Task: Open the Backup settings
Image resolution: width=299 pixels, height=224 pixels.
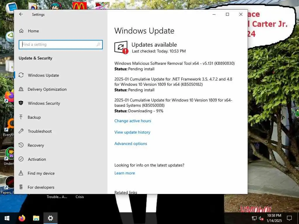Action: tap(61, 117)
